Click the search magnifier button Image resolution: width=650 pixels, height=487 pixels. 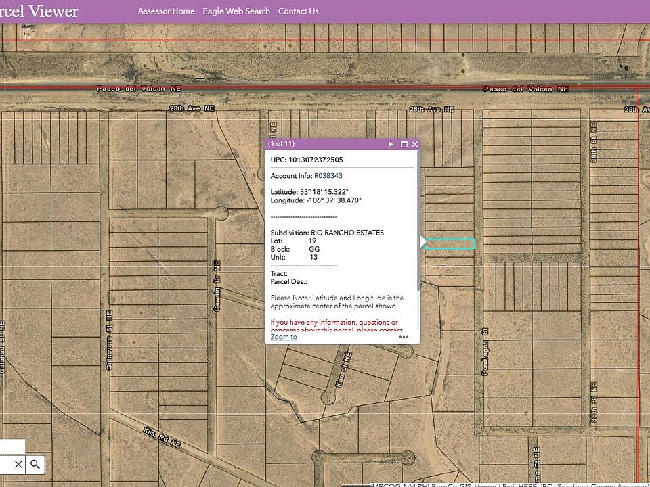pos(35,464)
